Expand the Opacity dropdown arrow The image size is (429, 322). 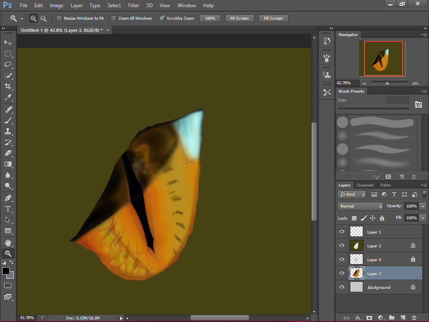click(x=423, y=206)
